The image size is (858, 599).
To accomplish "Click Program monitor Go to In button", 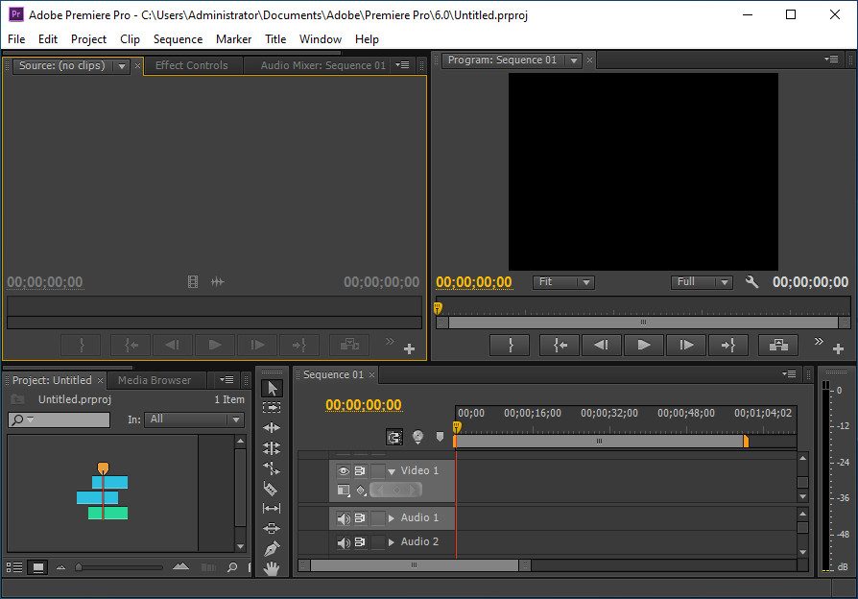I will [560, 345].
